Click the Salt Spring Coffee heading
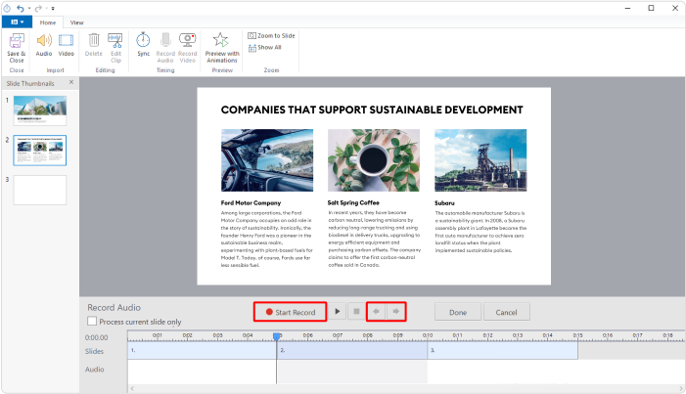This screenshot has width=686, height=394. pos(353,202)
